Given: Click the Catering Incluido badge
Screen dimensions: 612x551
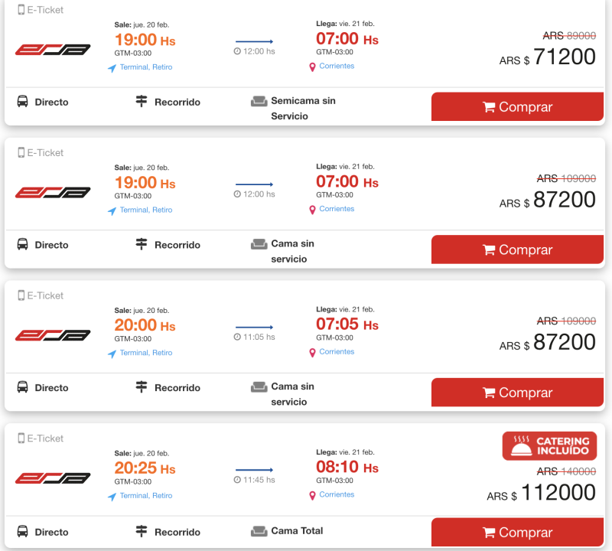Looking at the screenshot, I should 549,446.
